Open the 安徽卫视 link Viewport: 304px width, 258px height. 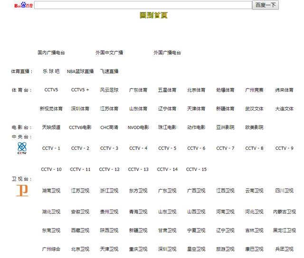pyautogui.click(x=80, y=211)
